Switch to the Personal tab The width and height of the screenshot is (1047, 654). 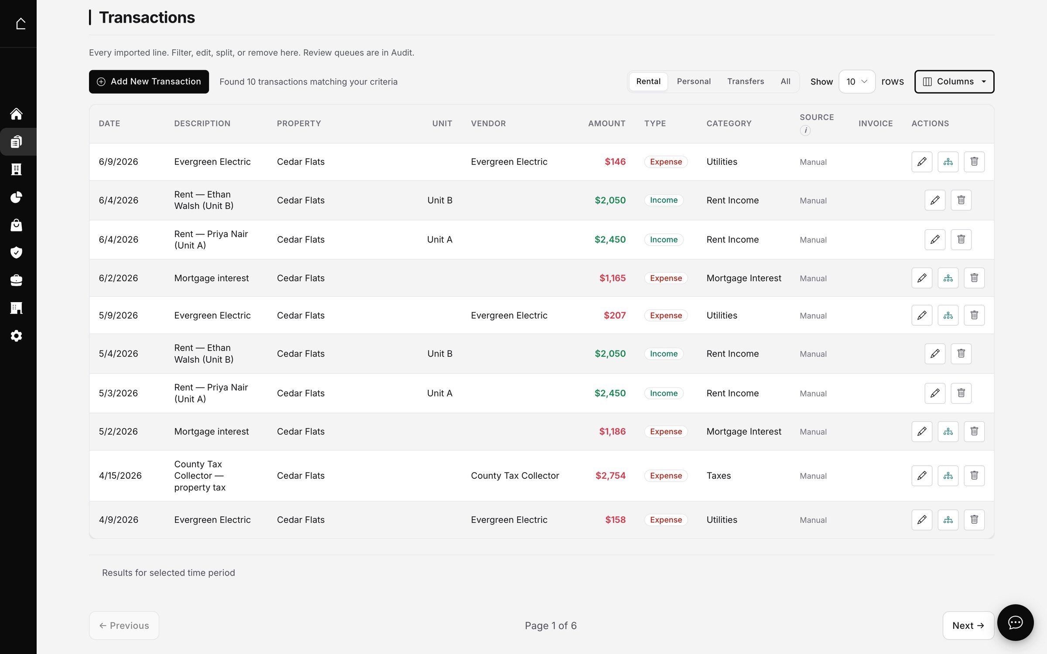pos(694,82)
